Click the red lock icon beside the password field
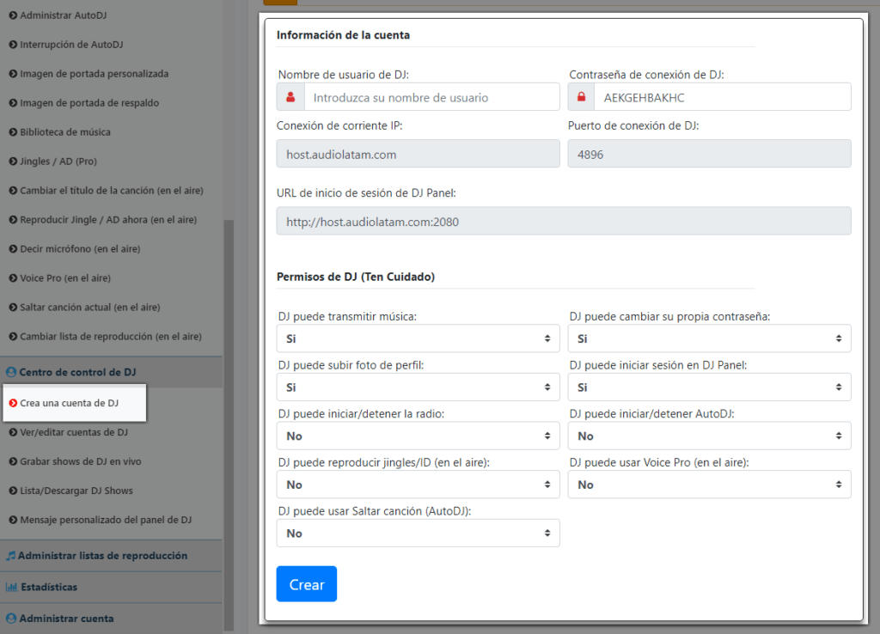This screenshot has height=634, width=880. click(582, 97)
